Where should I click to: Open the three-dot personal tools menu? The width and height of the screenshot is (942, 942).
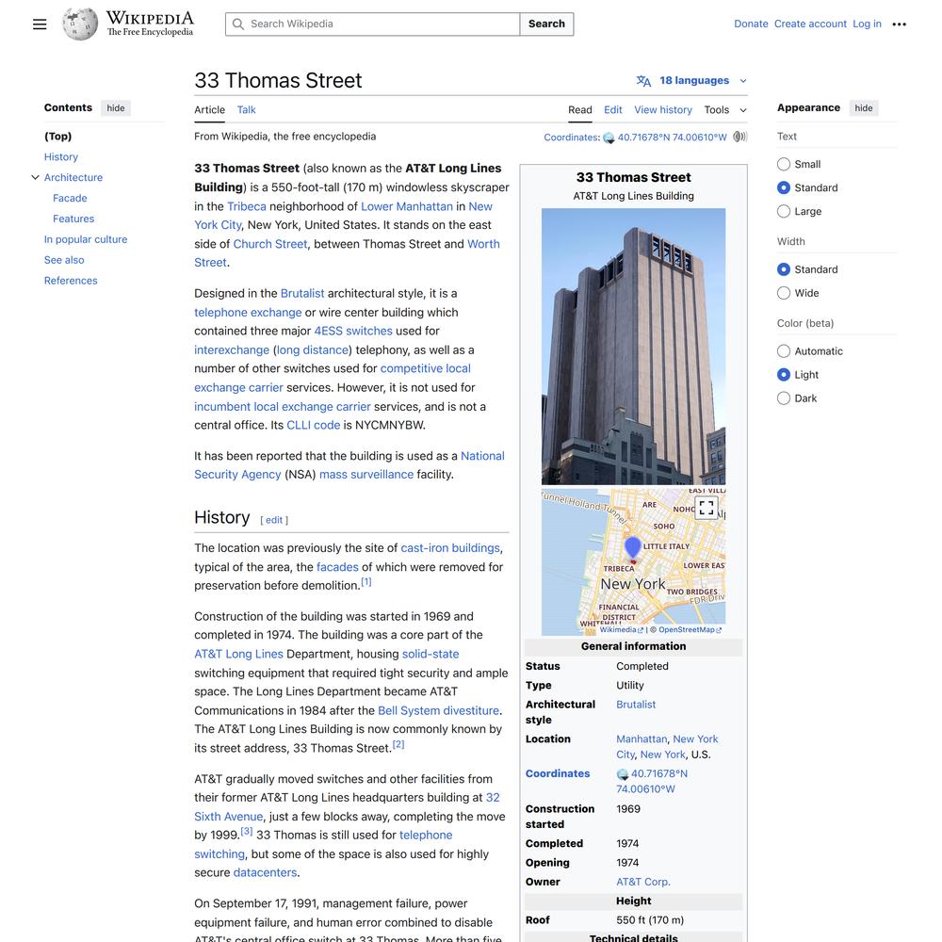(899, 24)
